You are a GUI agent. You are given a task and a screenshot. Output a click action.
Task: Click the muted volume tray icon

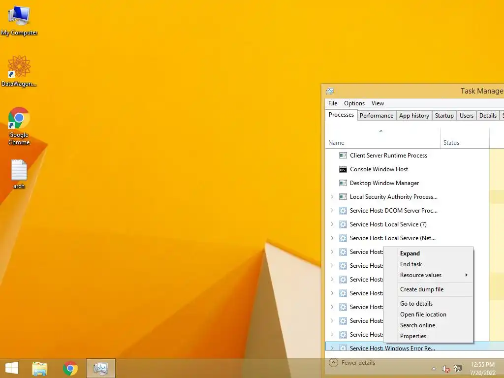point(445,369)
